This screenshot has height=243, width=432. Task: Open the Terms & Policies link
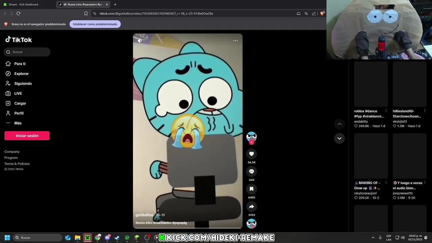pos(17,164)
